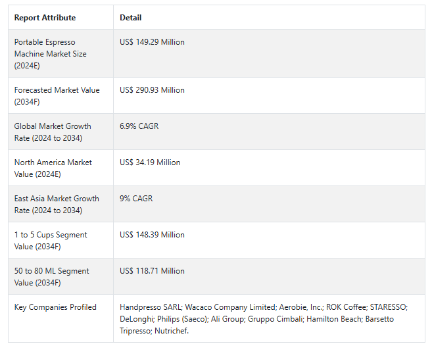The width and height of the screenshot is (432, 346).
Task: Select the Global Market Growth Rate cell
Action: pos(61,132)
